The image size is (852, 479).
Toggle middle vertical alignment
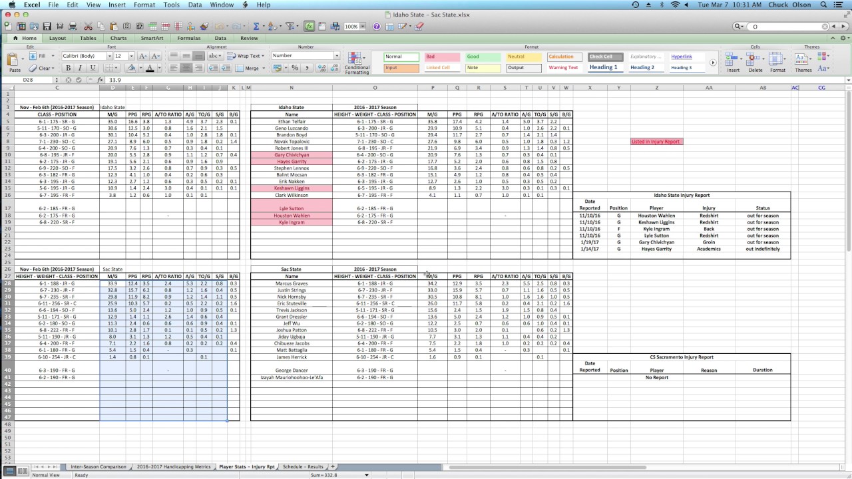186,56
